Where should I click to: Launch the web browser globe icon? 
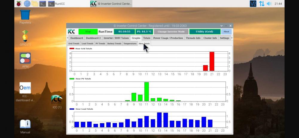pyautogui.click(x=27, y=4)
